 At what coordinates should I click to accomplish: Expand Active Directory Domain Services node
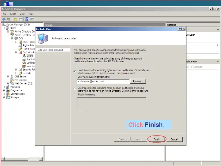(8, 31)
